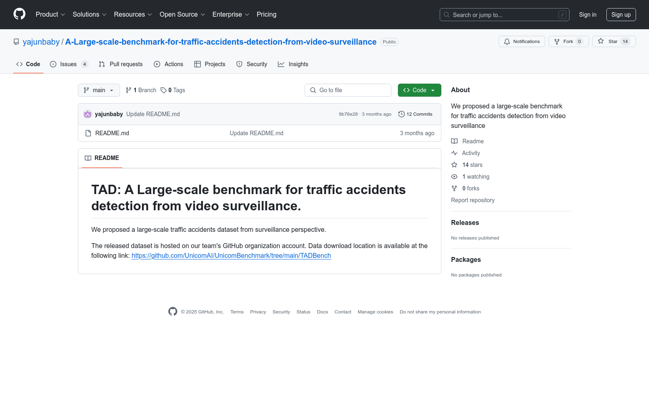Click the pulse icon beside Activity
Screen dimensions: 649x406
[x=454, y=153]
